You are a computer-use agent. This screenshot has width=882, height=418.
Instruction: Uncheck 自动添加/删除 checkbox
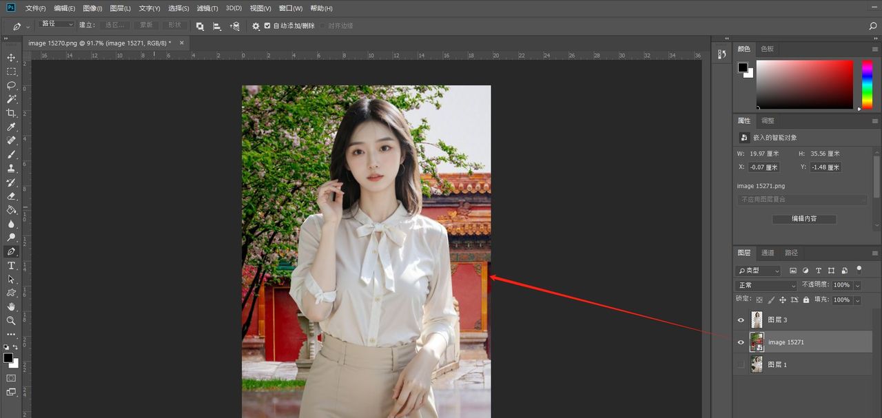click(x=267, y=25)
